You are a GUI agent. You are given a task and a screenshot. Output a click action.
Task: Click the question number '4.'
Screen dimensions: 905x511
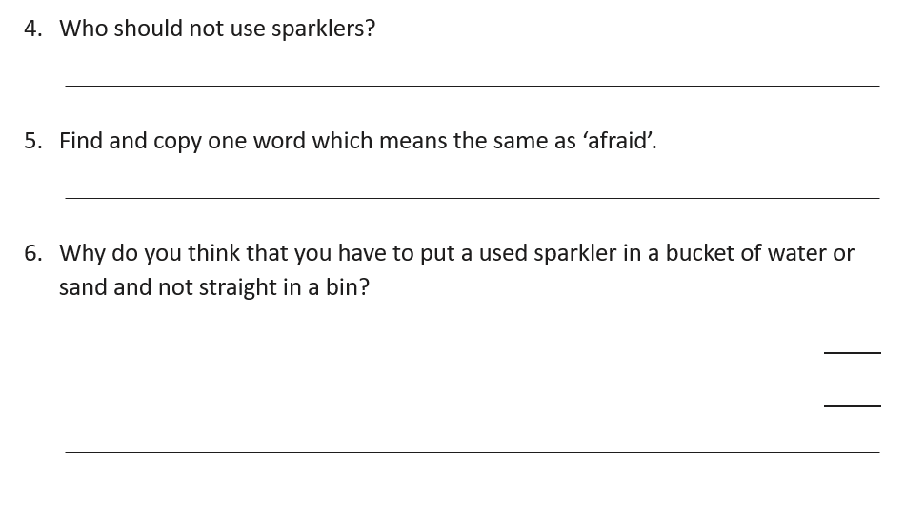point(33,29)
